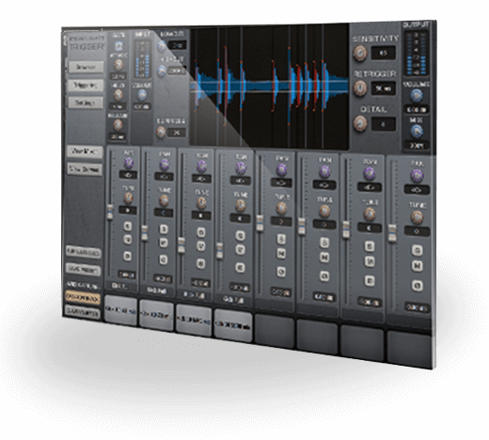The width and height of the screenshot is (489, 440).
Task: Click the Suppression knob
Action: (161, 132)
